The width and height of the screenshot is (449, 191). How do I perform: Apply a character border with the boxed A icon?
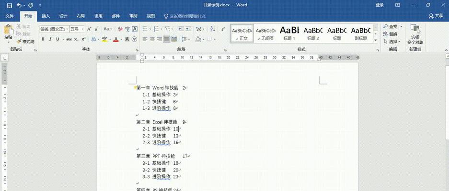(135, 29)
